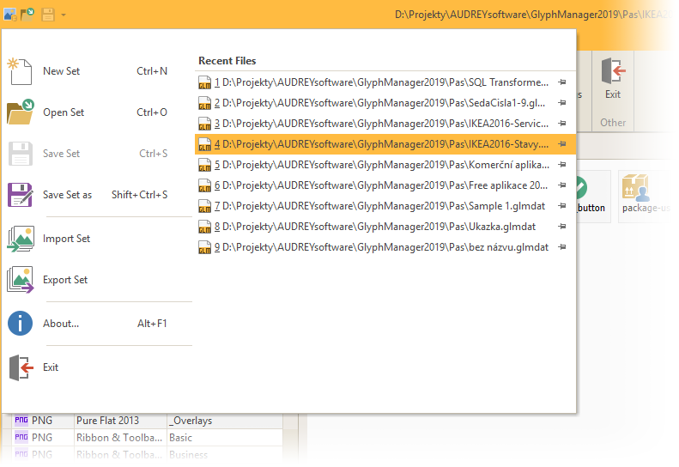679x467 pixels.
Task: Click the New Set page icon
Action: pyautogui.click(x=19, y=71)
